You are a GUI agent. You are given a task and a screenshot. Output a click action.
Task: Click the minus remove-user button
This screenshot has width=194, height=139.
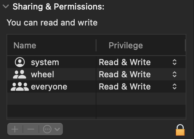click(x=31, y=129)
